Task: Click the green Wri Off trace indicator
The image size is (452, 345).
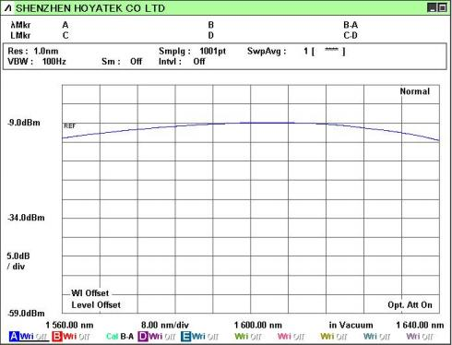Action: pyautogui.click(x=248, y=337)
